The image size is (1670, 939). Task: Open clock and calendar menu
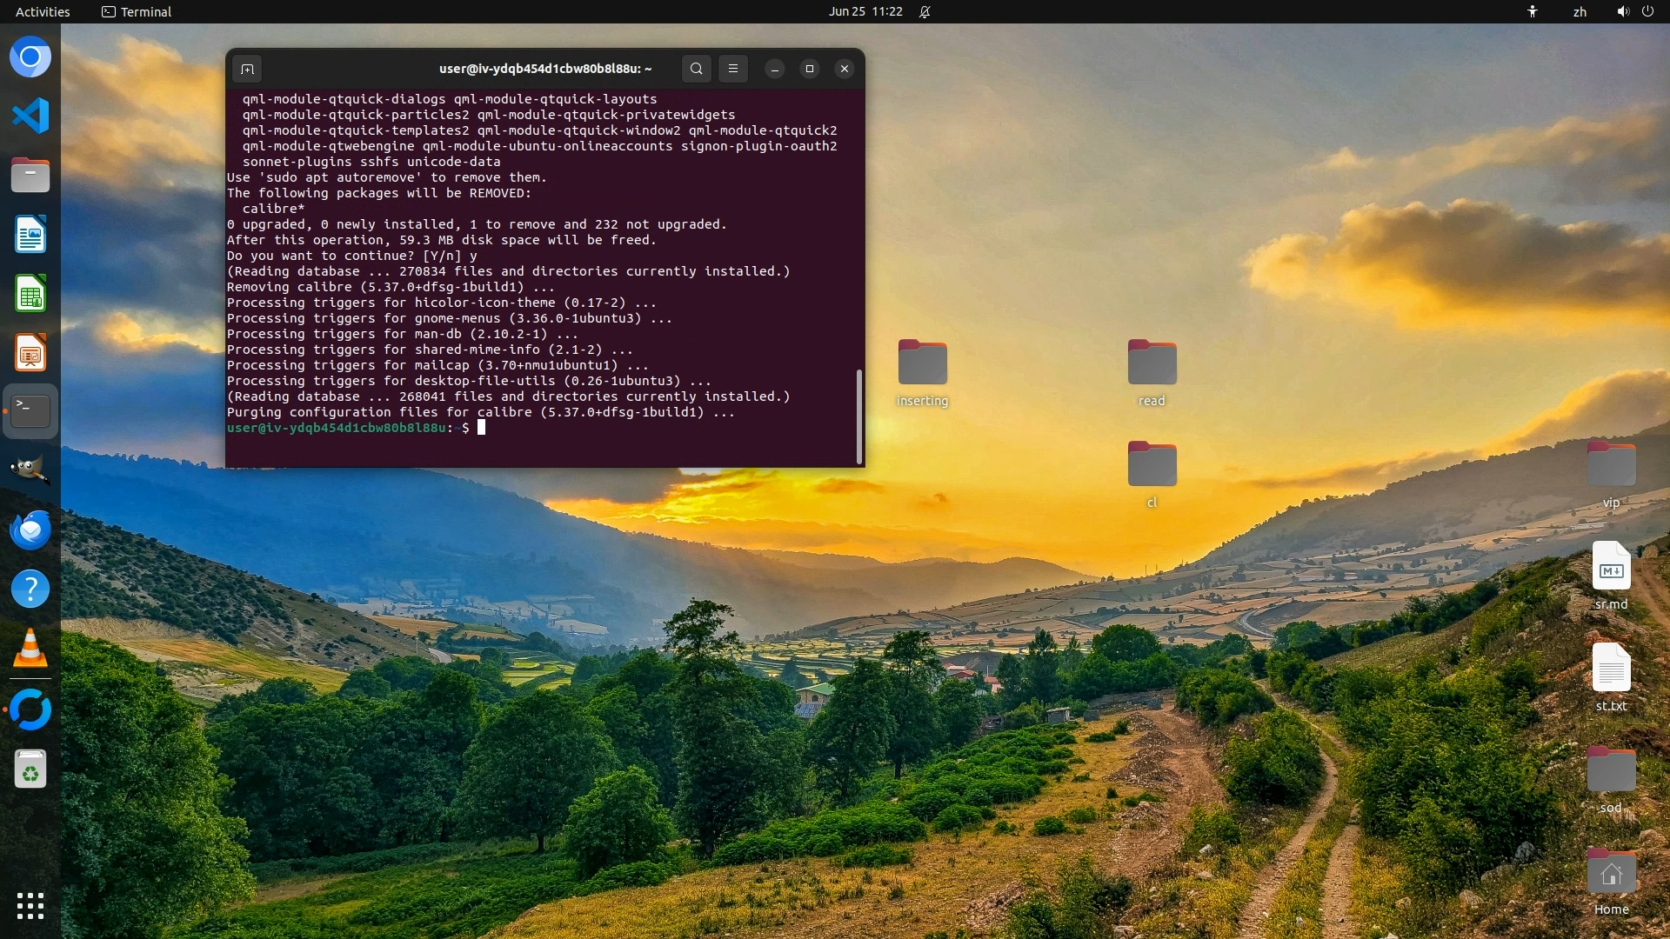point(865,11)
